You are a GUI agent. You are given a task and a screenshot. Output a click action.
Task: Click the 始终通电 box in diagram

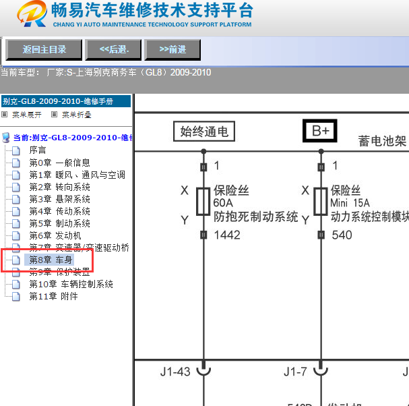[x=204, y=132]
